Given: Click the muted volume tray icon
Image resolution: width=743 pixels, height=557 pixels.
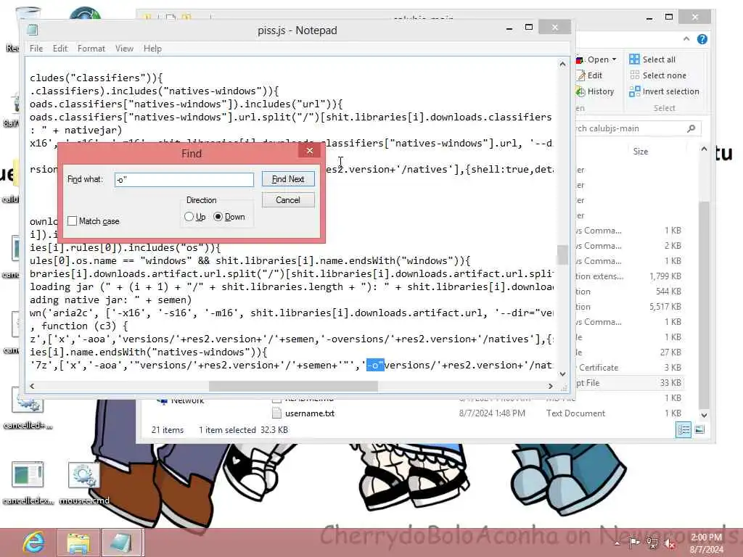Looking at the screenshot, I should [x=670, y=543].
